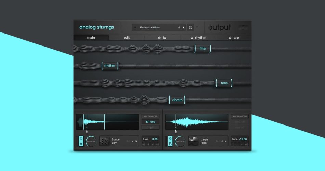The height and width of the screenshot is (171, 325).
Task: Click the analog strings logo
Action: pyautogui.click(x=96, y=27)
